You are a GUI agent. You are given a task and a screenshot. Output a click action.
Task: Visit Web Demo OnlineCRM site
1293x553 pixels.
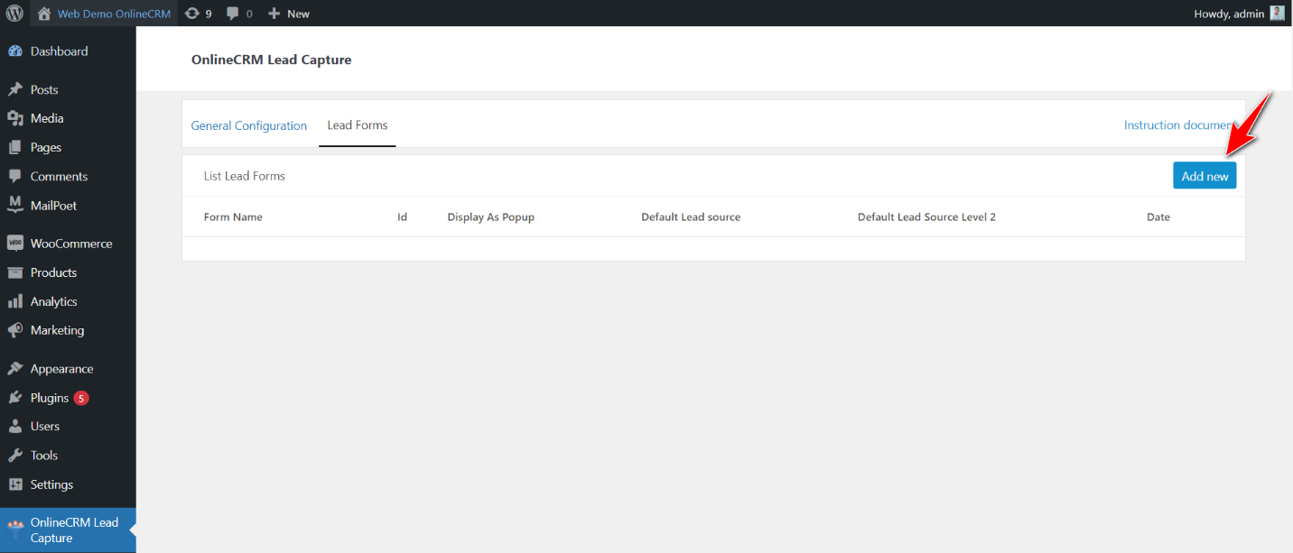click(x=112, y=13)
